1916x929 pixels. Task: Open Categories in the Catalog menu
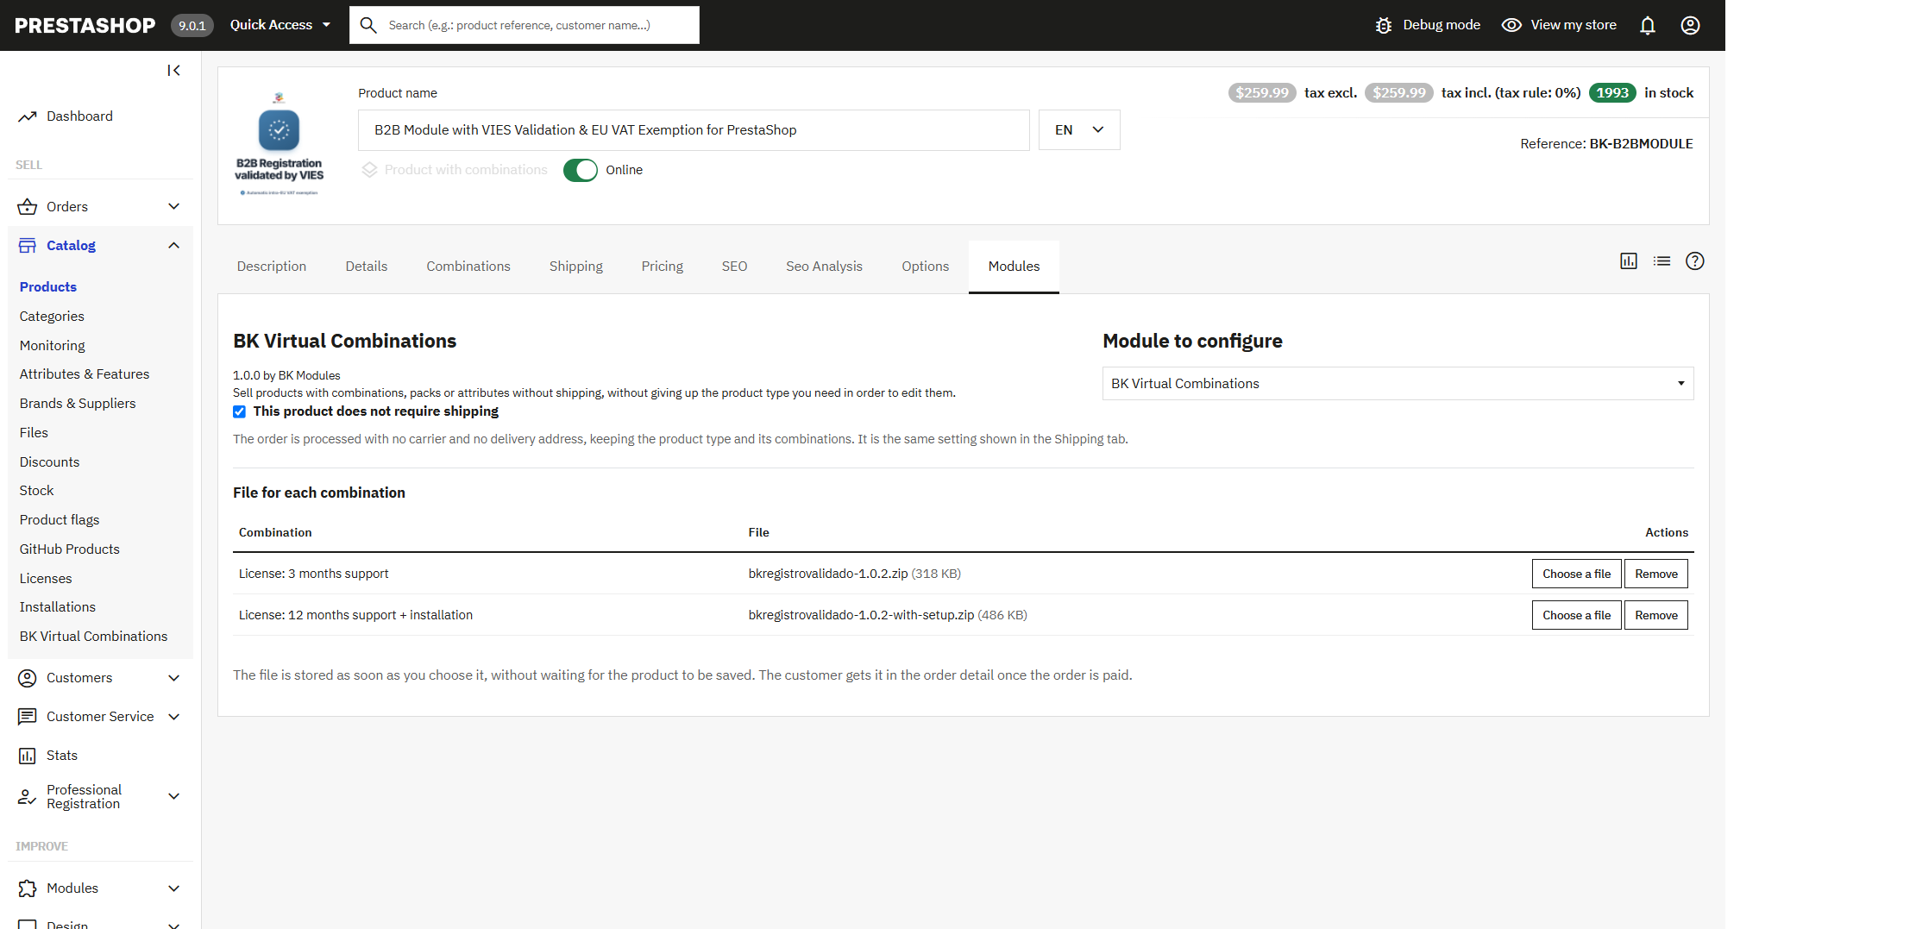52,317
